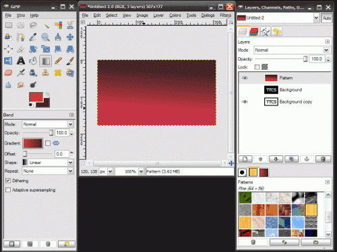The image size is (337, 252).
Task: Expand the Repeat None dropdown
Action: 48,171
